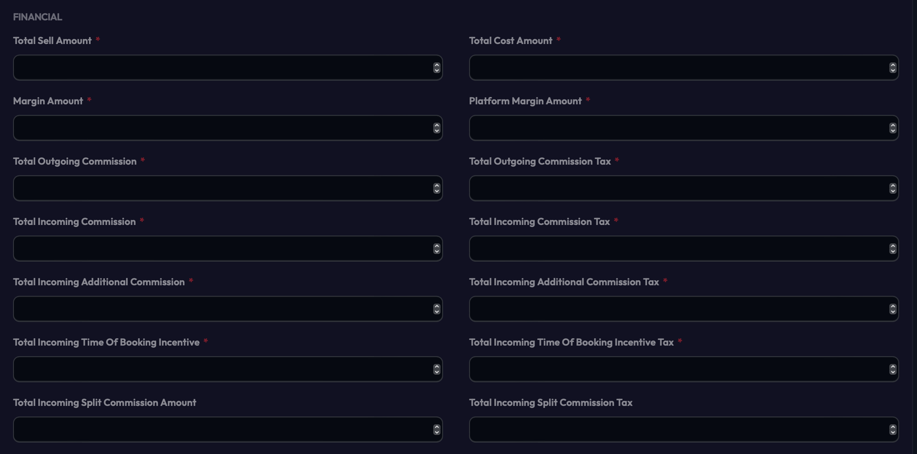Image resolution: width=917 pixels, height=454 pixels.
Task: Click Total Incoming Time Of Booking Incentive field
Action: coord(222,369)
